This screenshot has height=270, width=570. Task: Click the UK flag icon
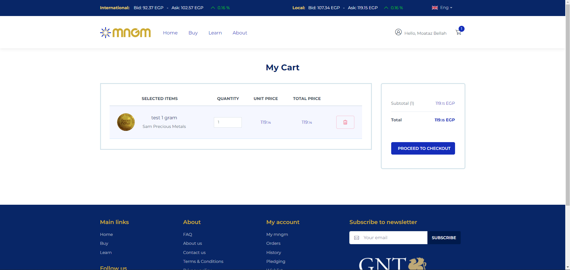(x=435, y=8)
